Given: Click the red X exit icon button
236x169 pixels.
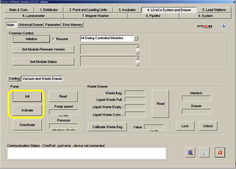Looking at the screenshot, I should pos(220,152).
